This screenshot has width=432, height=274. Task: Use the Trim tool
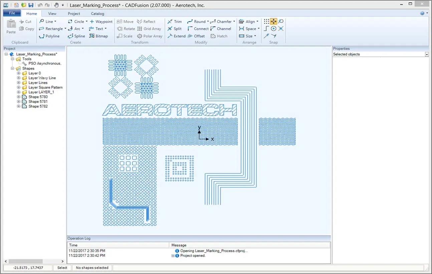coord(175,21)
